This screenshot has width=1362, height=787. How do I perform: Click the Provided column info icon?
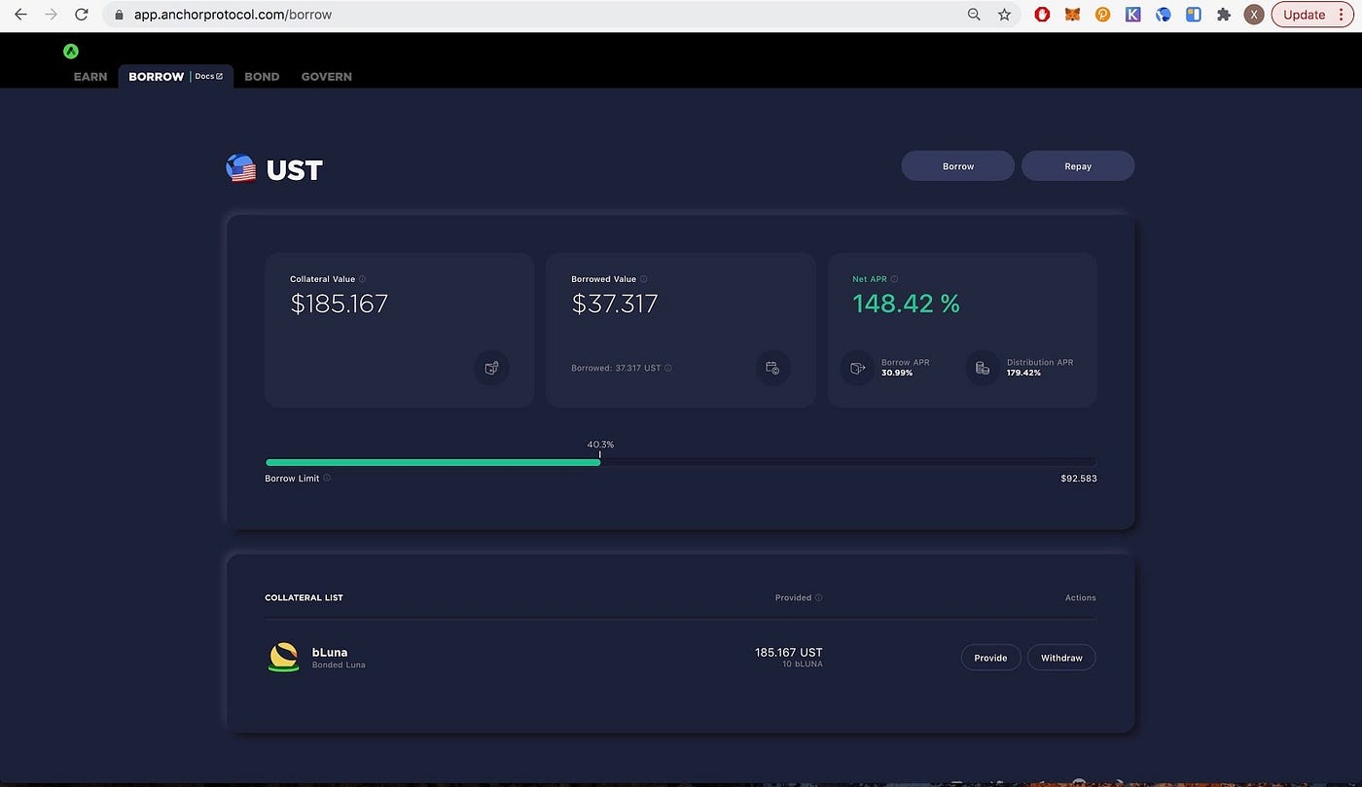(818, 597)
